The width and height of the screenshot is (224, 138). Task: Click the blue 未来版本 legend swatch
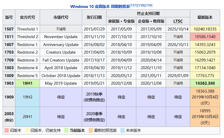[x=122, y=130]
